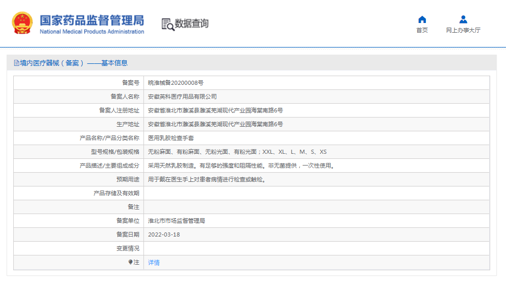Click the 预期用途 description text
The image size is (506, 281).
[x=207, y=179]
